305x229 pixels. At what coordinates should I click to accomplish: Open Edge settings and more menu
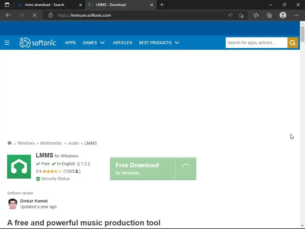[297, 15]
